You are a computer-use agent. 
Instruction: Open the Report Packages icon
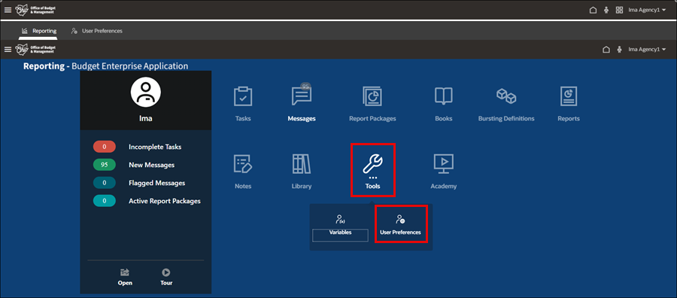[372, 96]
